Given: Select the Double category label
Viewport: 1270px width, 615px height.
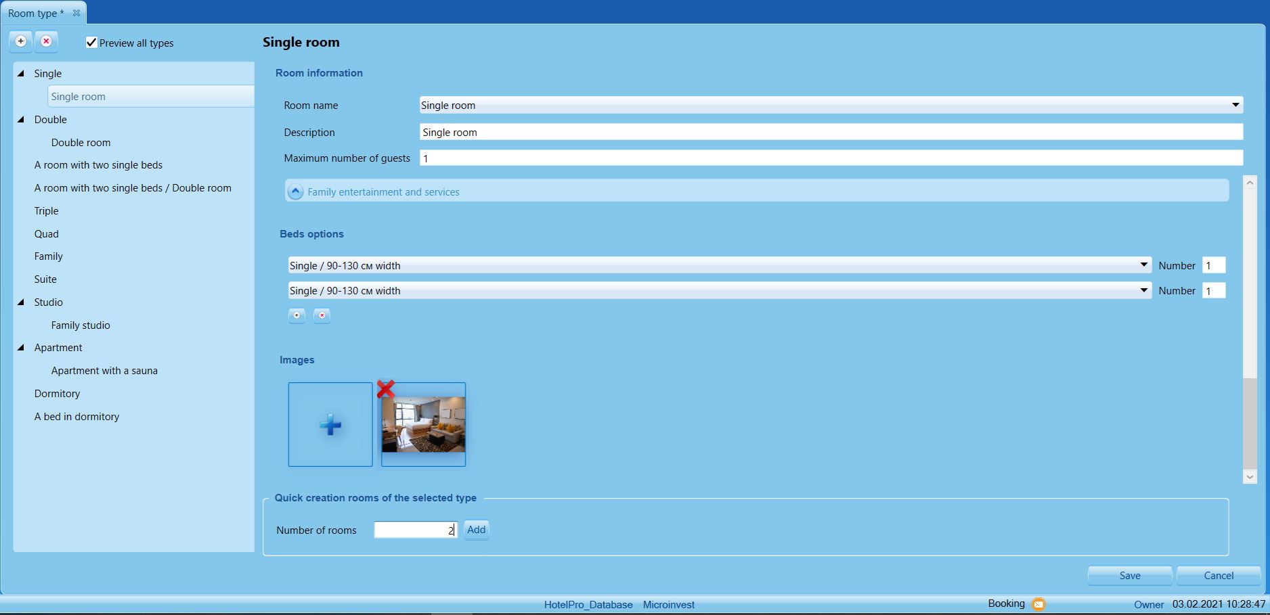Looking at the screenshot, I should tap(51, 119).
